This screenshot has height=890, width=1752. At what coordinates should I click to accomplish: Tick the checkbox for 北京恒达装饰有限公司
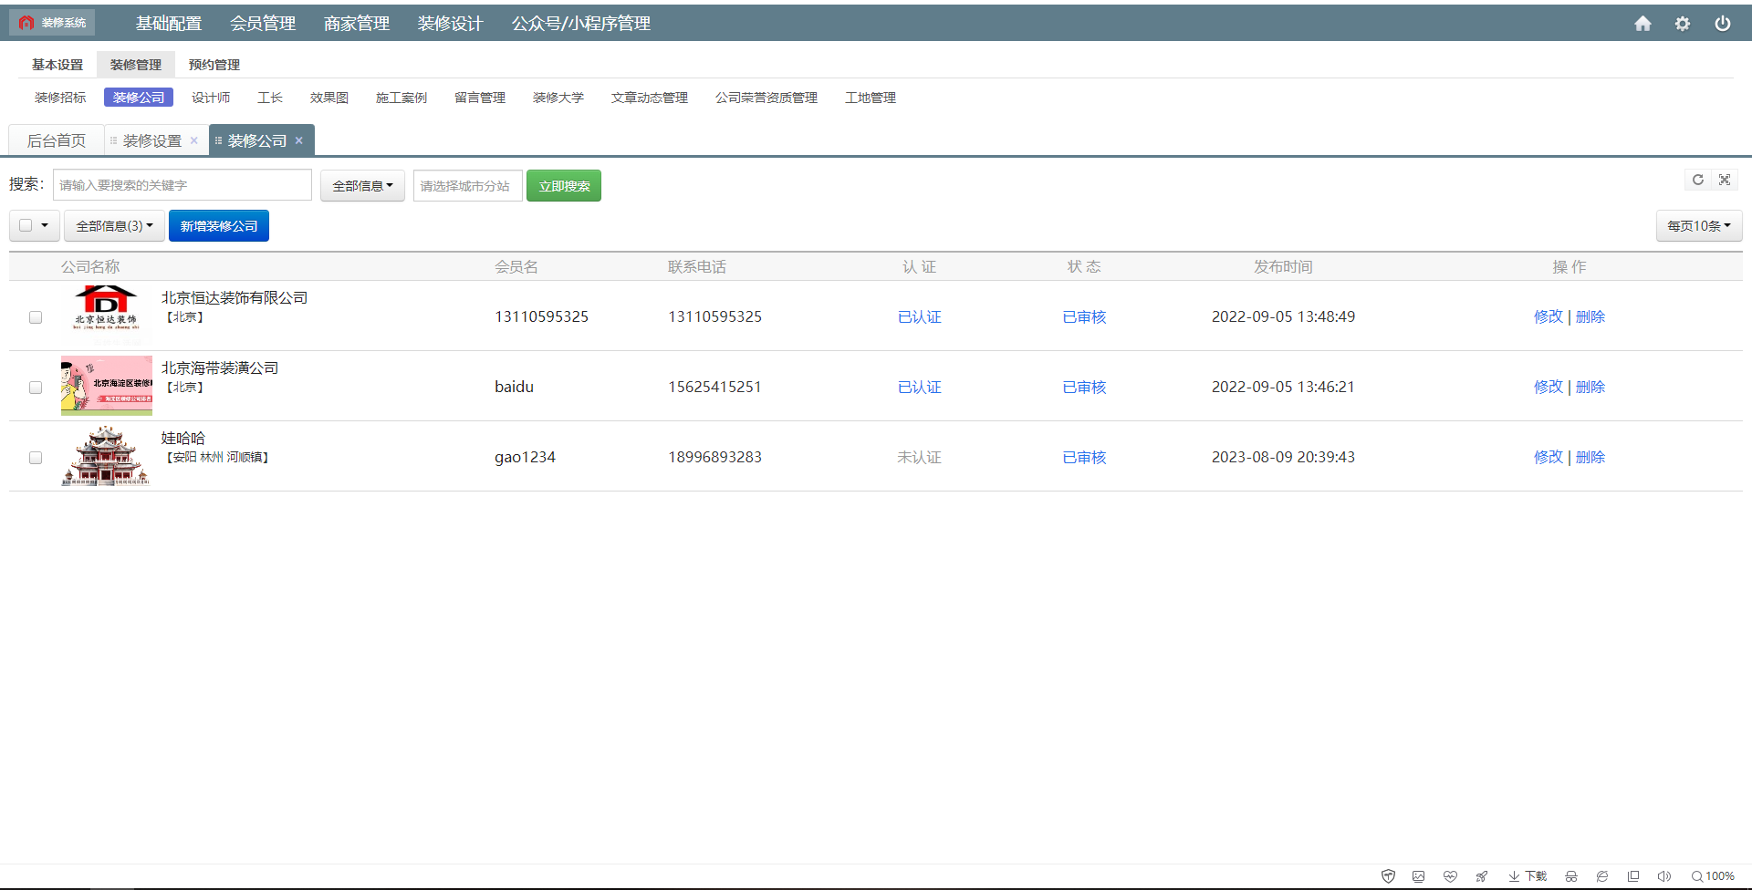pos(36,317)
